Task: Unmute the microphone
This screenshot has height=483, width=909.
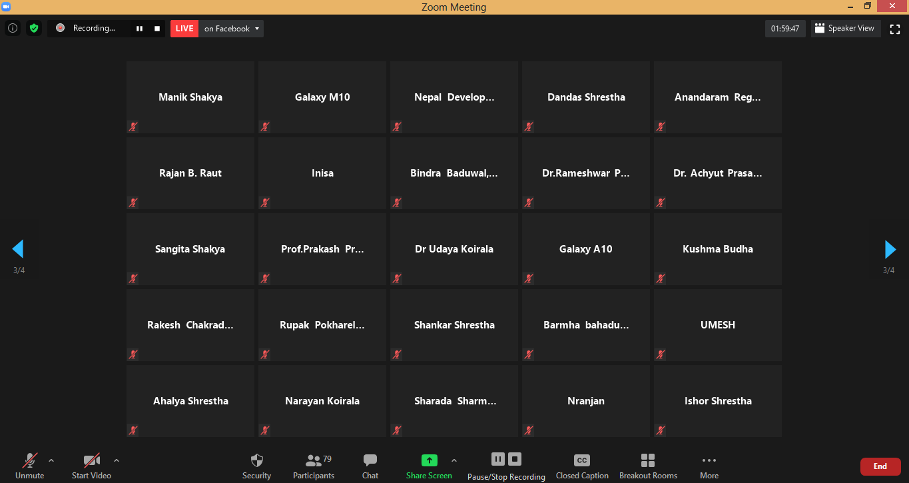Action: tap(29, 466)
